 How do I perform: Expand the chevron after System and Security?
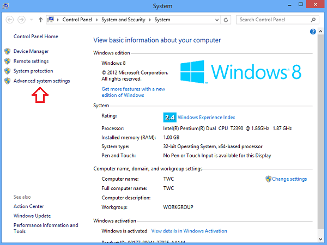point(150,20)
